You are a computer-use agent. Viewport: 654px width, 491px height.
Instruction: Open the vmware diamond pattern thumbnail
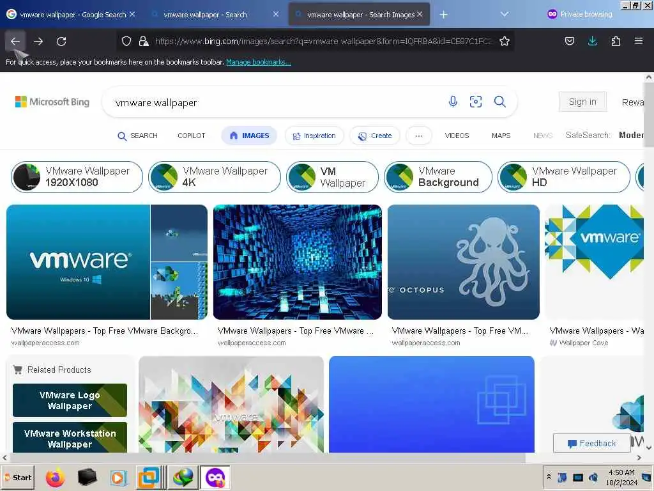pos(595,262)
